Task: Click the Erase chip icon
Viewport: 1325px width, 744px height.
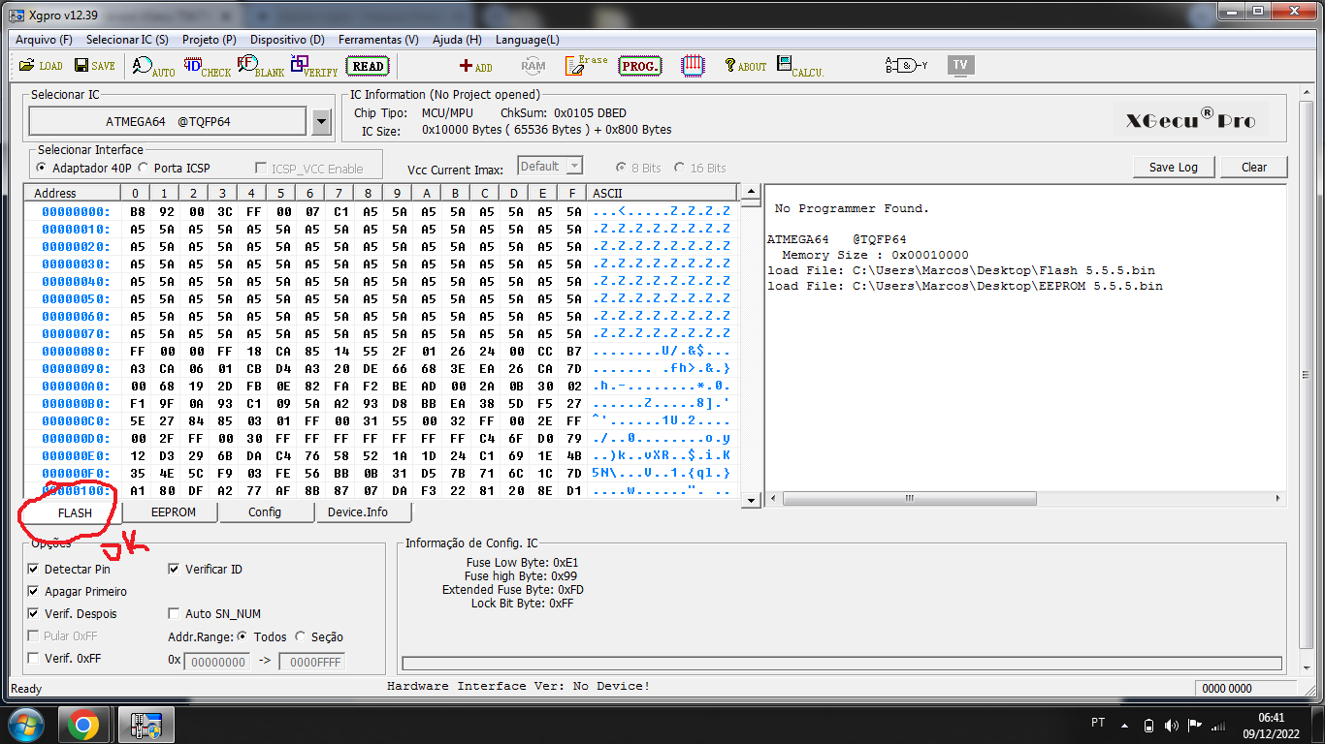Action: [585, 66]
